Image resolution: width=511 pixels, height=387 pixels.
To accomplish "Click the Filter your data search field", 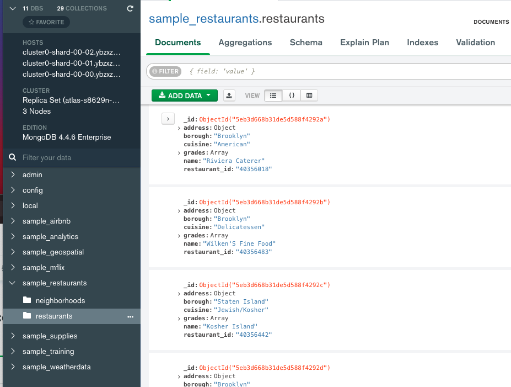I will pyautogui.click(x=78, y=157).
